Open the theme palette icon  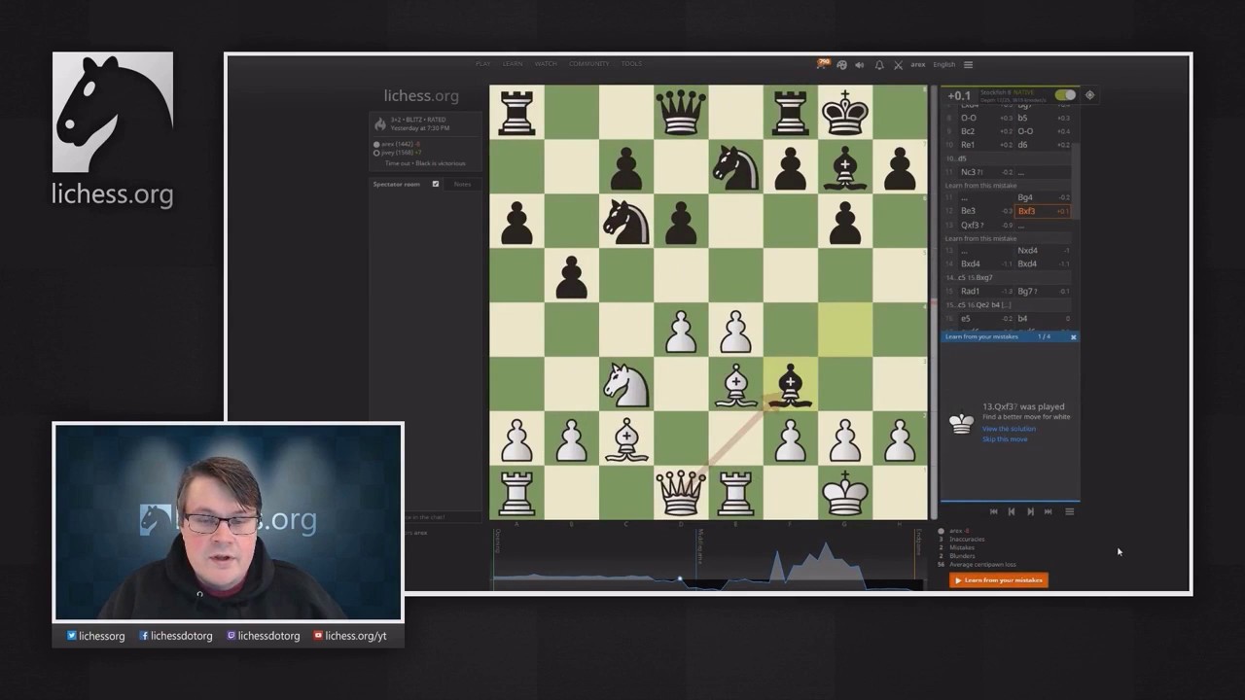coord(841,65)
